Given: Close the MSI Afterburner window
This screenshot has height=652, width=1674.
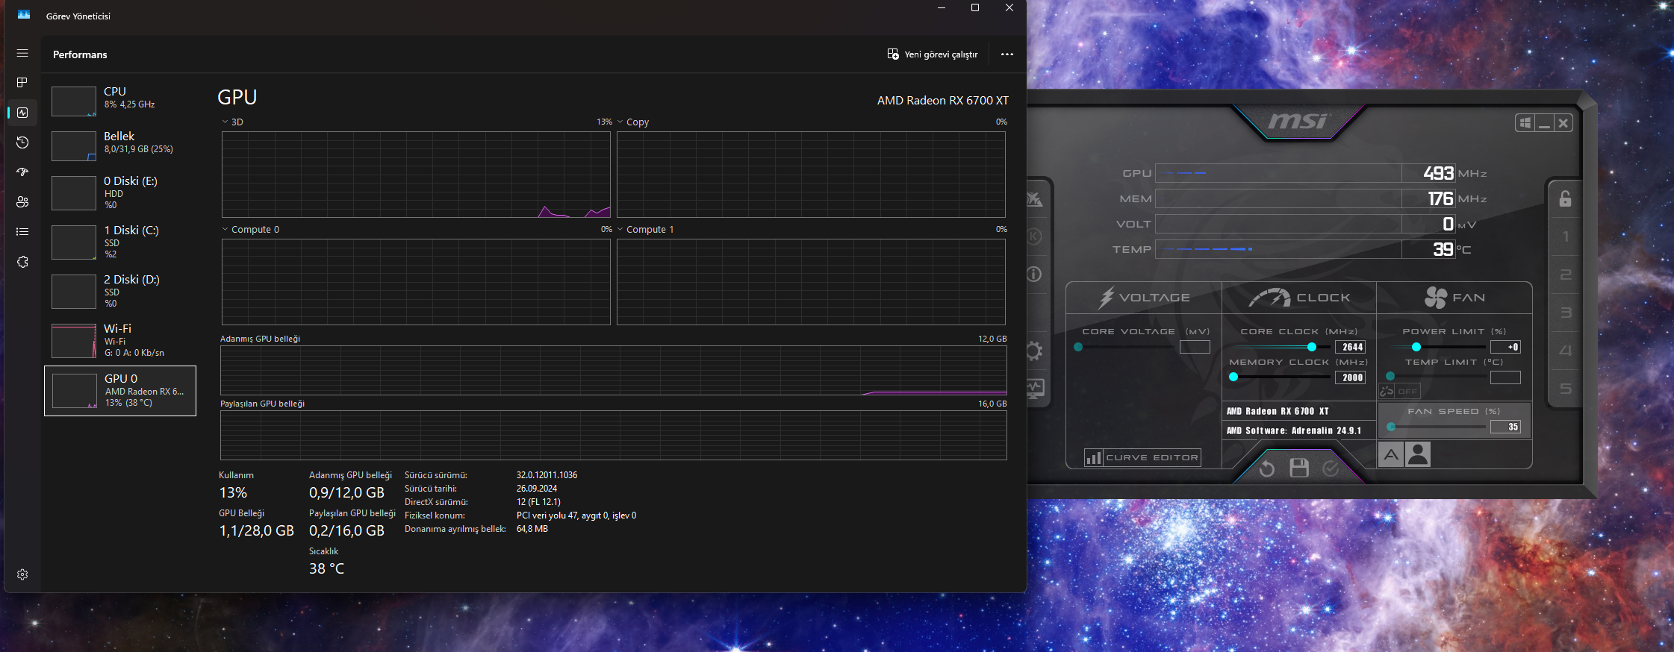Looking at the screenshot, I should pos(1563,123).
